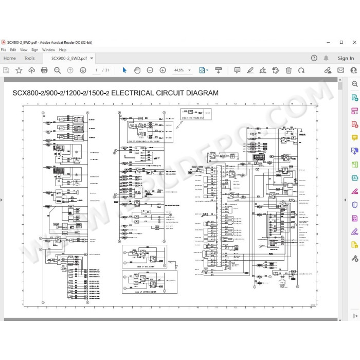Upload file to cloud icon
The height and width of the screenshot is (360, 360).
point(32,70)
